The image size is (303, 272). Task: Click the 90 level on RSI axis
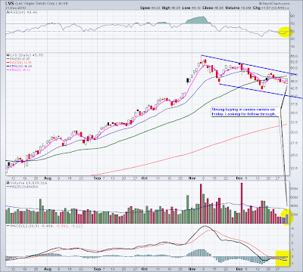pyautogui.click(x=292, y=16)
